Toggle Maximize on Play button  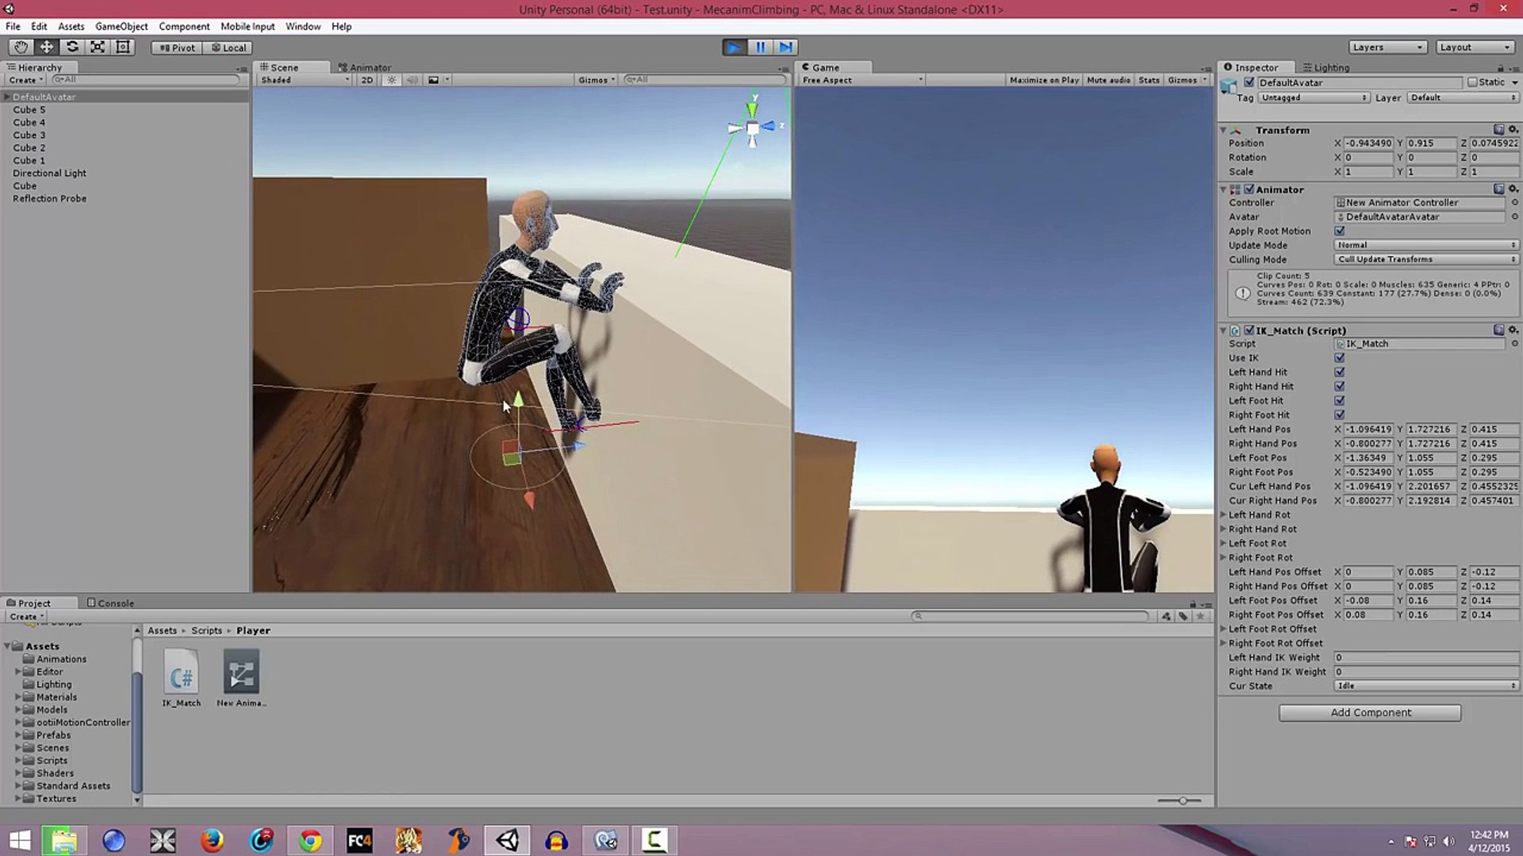[1043, 80]
